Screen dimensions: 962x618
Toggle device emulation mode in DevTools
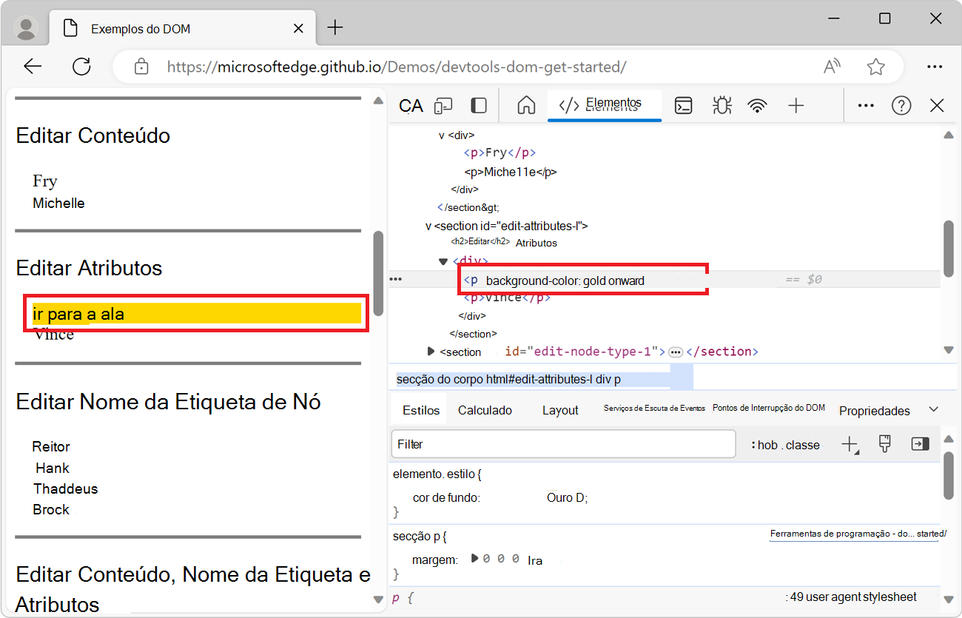click(443, 105)
